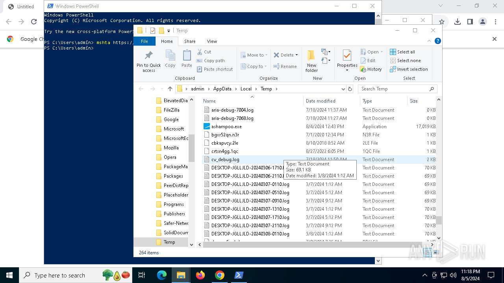Open the New item dropdown icon
The height and width of the screenshot is (283, 504).
[x=325, y=52]
